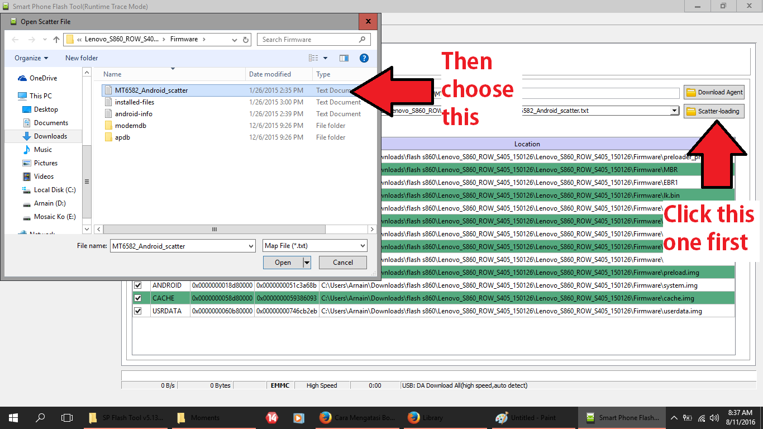Click the Open button
The width and height of the screenshot is (763, 429).
click(x=283, y=263)
